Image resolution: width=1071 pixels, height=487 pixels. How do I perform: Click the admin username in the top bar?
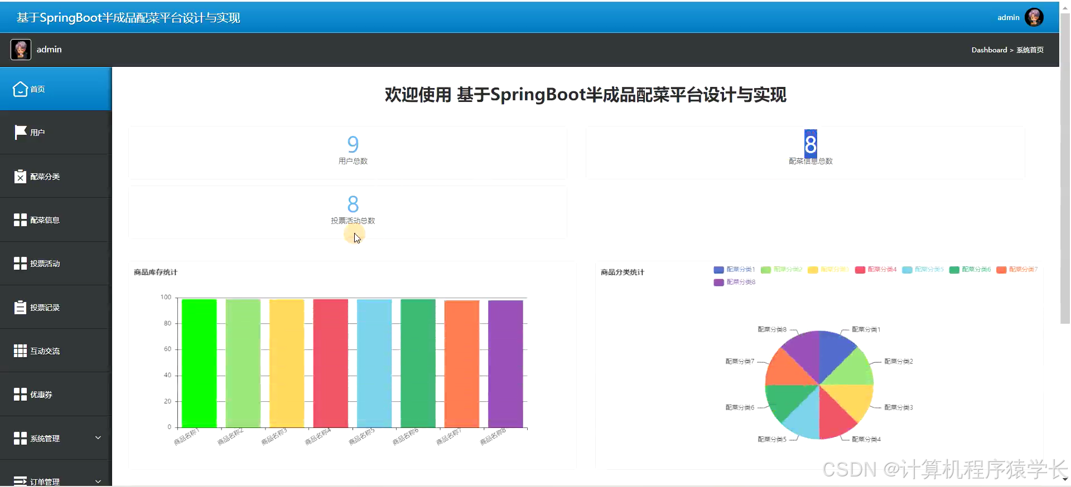[x=1009, y=17]
